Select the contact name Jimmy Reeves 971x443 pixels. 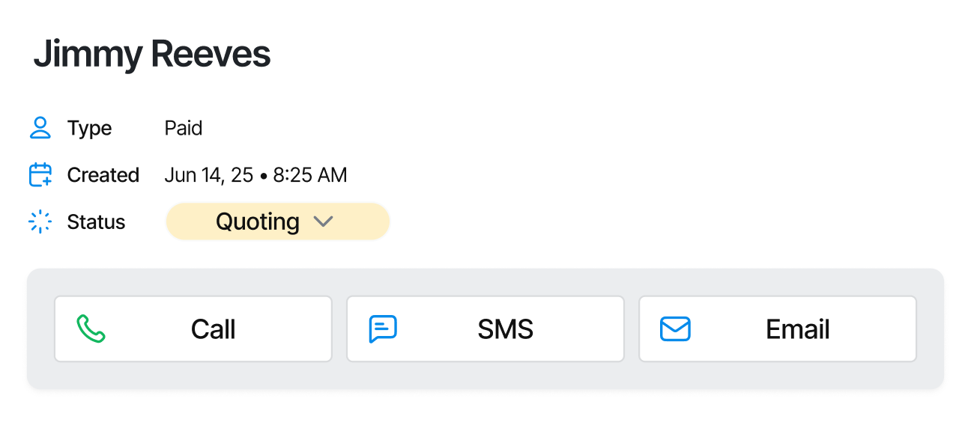point(152,53)
